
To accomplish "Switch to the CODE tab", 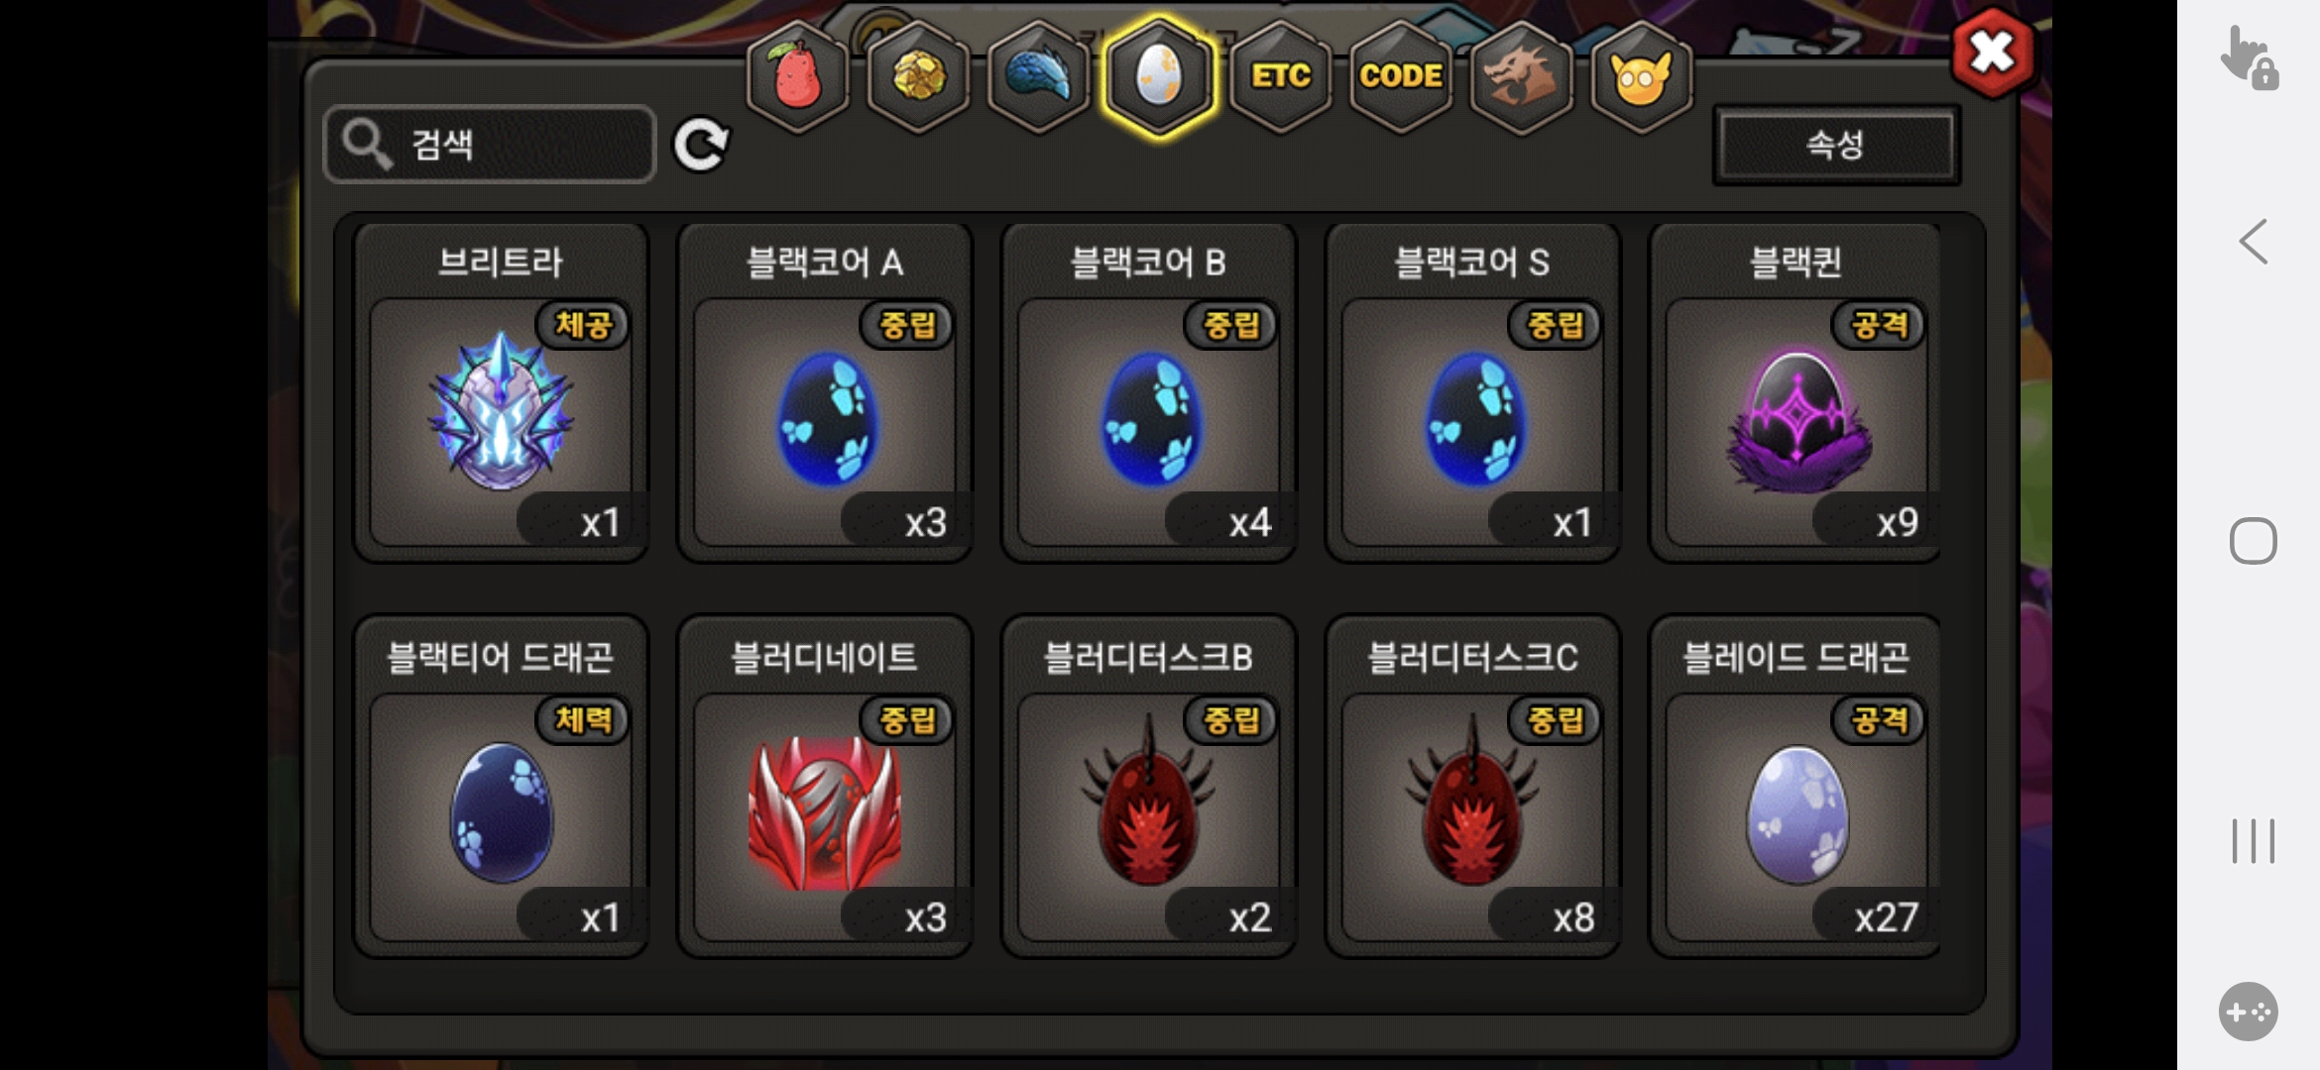I will pos(1401,76).
